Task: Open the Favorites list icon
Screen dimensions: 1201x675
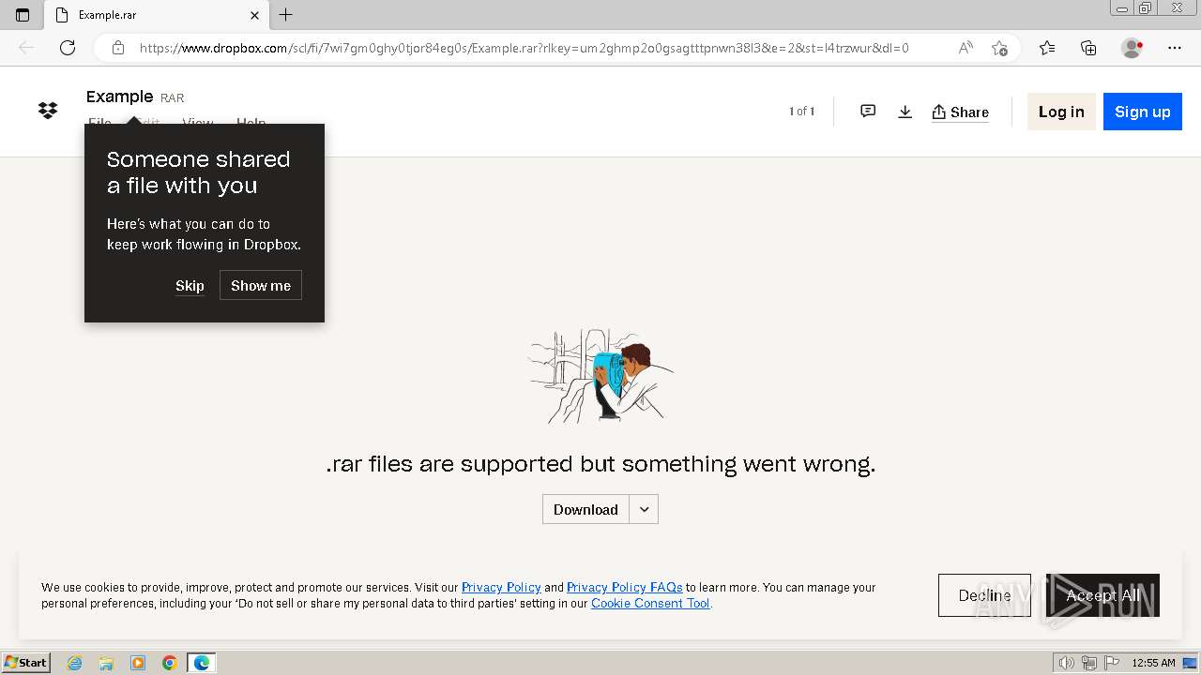Action: tap(1047, 48)
